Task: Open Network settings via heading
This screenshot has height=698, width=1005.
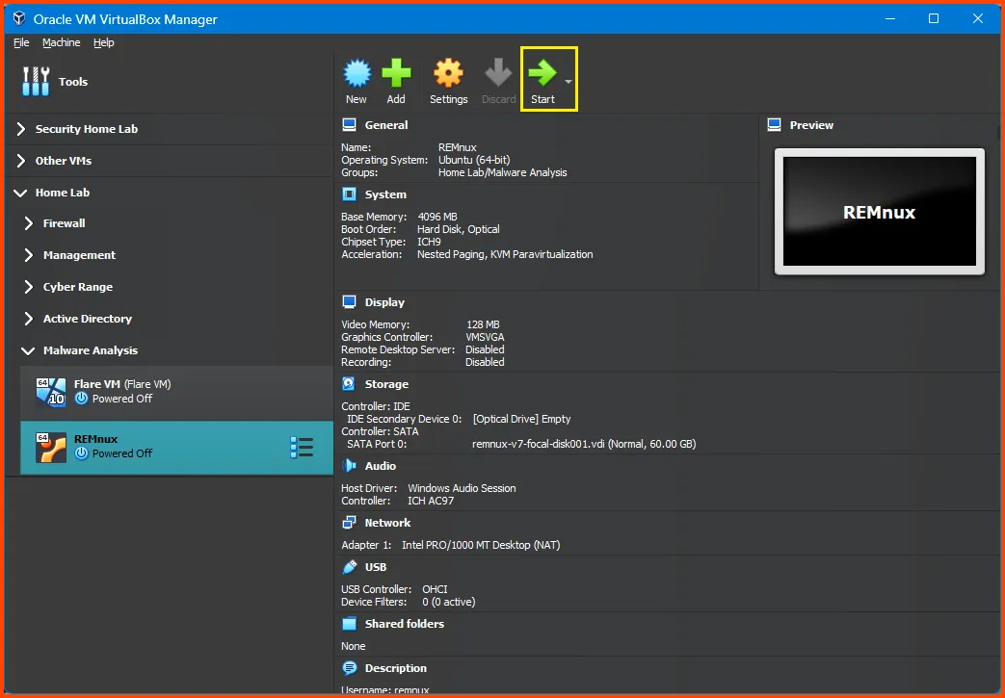Action: coord(387,523)
